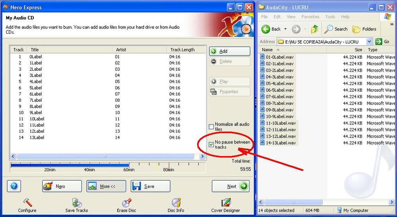The height and width of the screenshot is (217, 397).
Task: Open the address bar dropdown
Action: point(369,41)
